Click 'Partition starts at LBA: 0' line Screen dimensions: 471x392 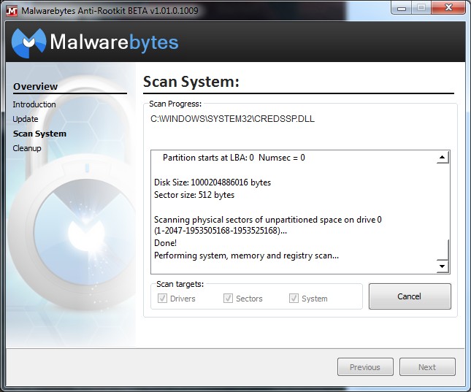click(234, 158)
